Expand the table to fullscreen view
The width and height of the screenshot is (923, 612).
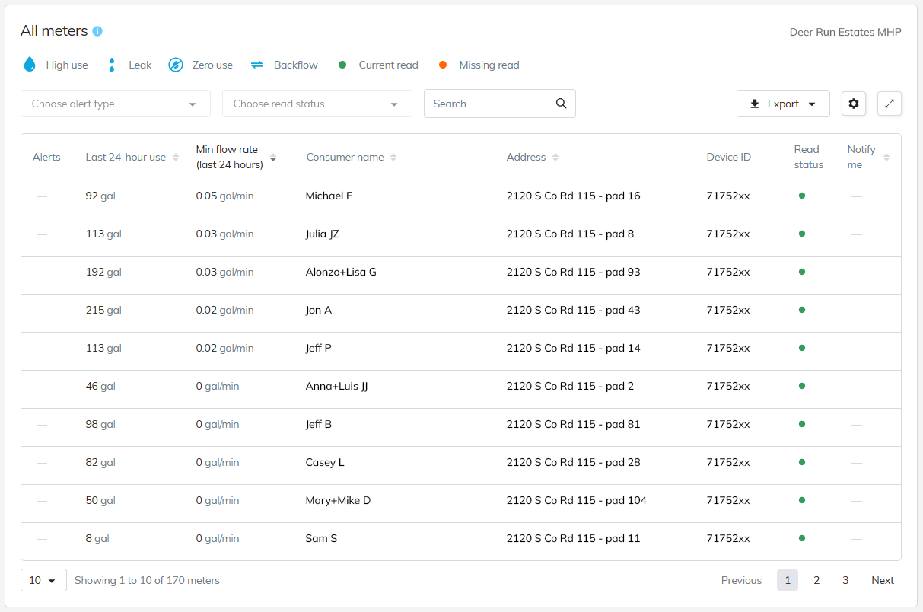coord(890,104)
